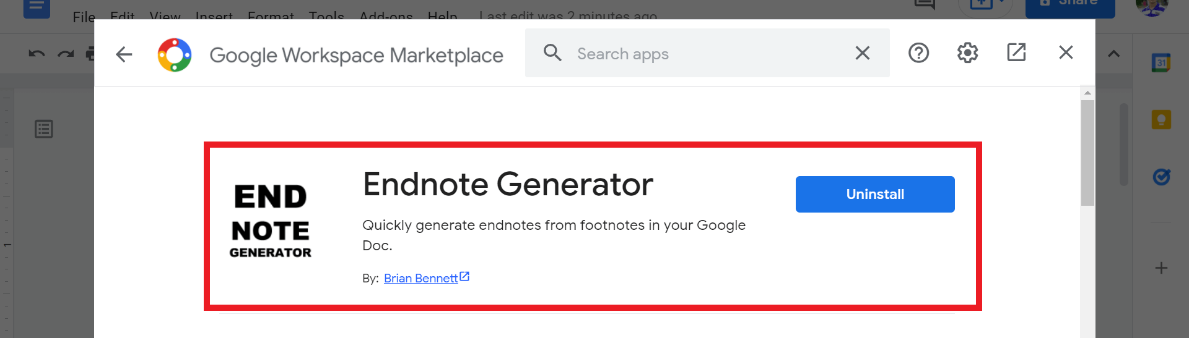Screen dimensions: 1189x338
Task: Click the Redo icon in Docs toolbar
Action: (66, 54)
